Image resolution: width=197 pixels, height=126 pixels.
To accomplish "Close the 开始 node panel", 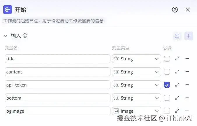I will [x=188, y=10].
